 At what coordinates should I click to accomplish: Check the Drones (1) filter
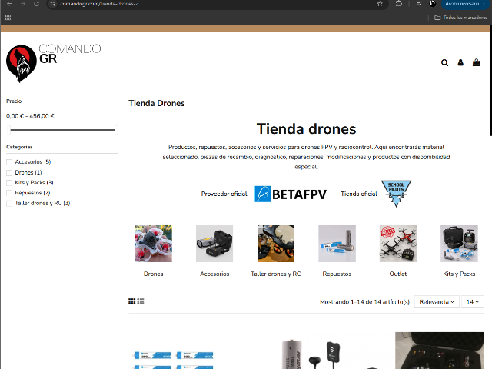tap(9, 172)
